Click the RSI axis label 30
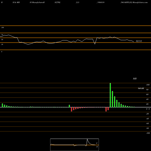The image size is (151, 151). [2, 44]
